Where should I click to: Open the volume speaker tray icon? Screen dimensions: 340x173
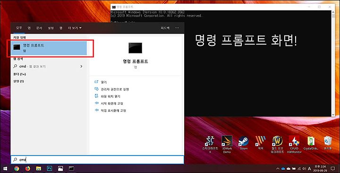[x=304, y=169]
